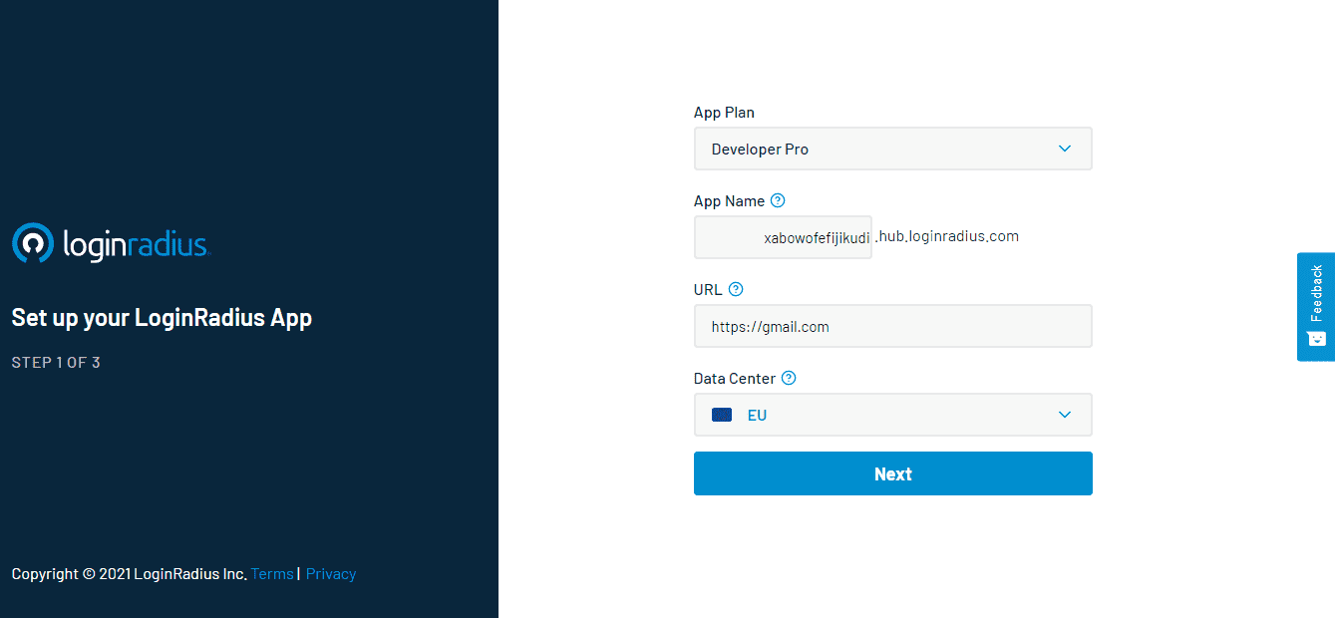1335x618 pixels.
Task: Click the .hub.loginradius.com domain suffix text
Action: 947,236
